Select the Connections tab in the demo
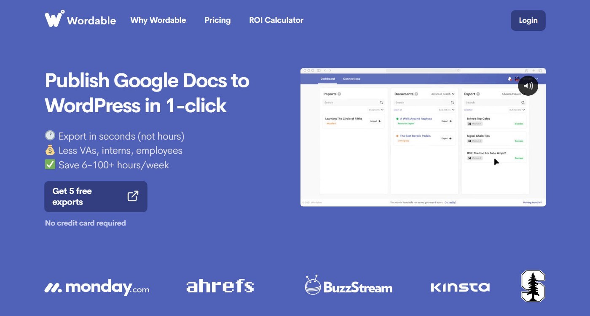The height and width of the screenshot is (316, 590). pyautogui.click(x=351, y=79)
